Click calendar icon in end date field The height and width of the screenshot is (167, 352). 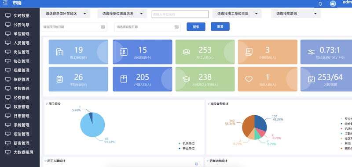tap(177, 27)
